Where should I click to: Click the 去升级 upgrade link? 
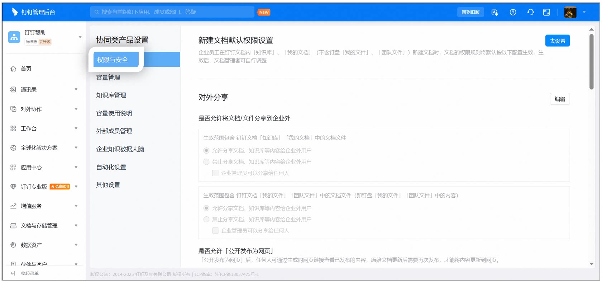click(45, 42)
